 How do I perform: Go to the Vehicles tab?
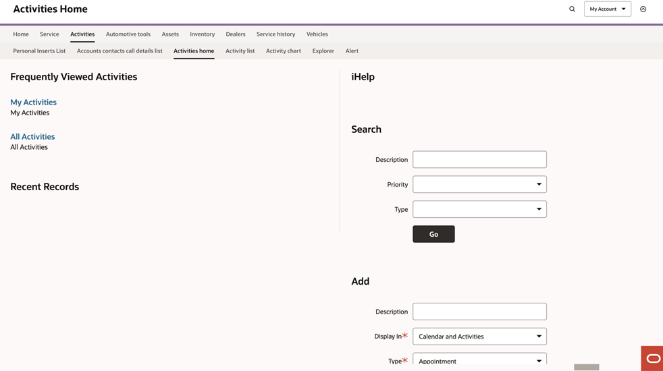click(x=317, y=34)
